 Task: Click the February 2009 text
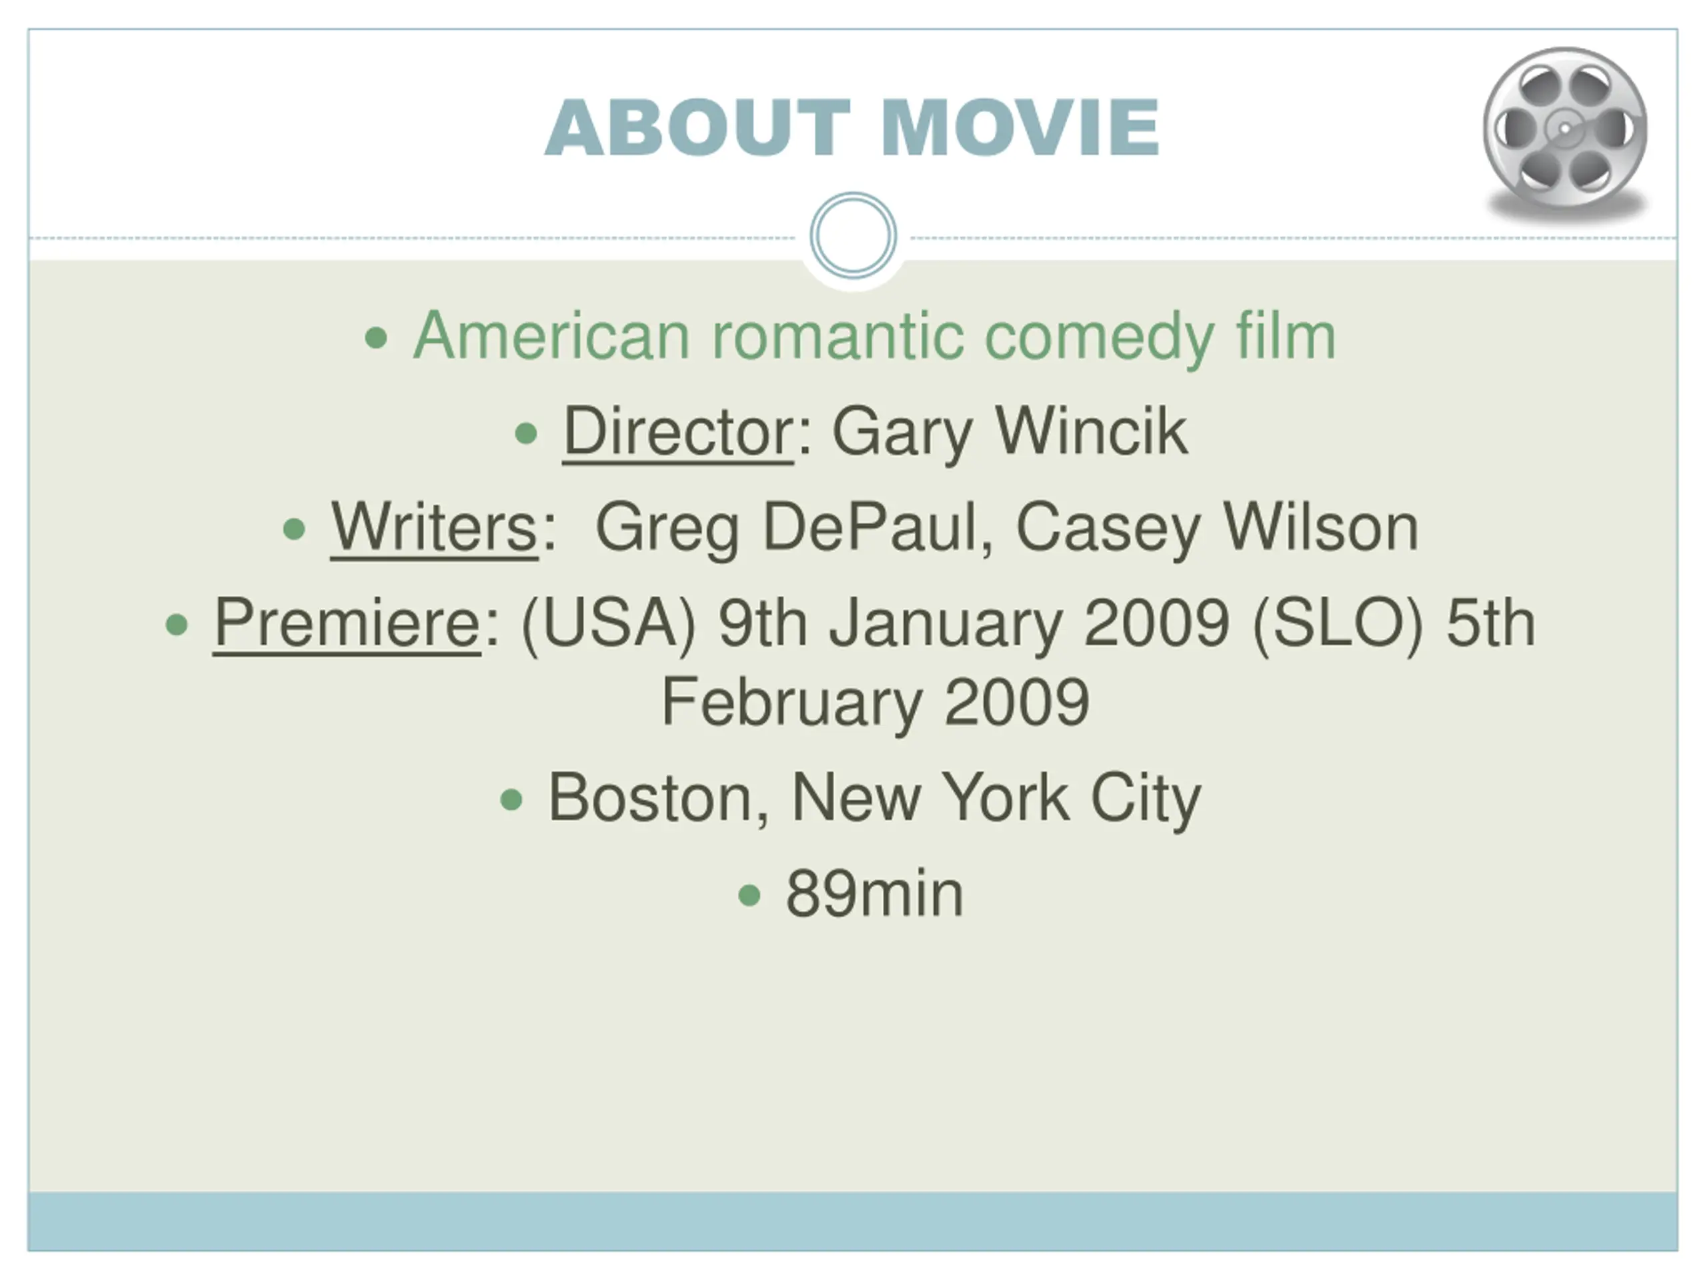tap(875, 703)
